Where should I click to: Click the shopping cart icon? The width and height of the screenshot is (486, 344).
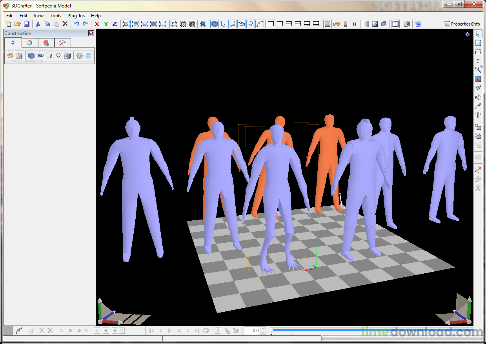click(418, 24)
